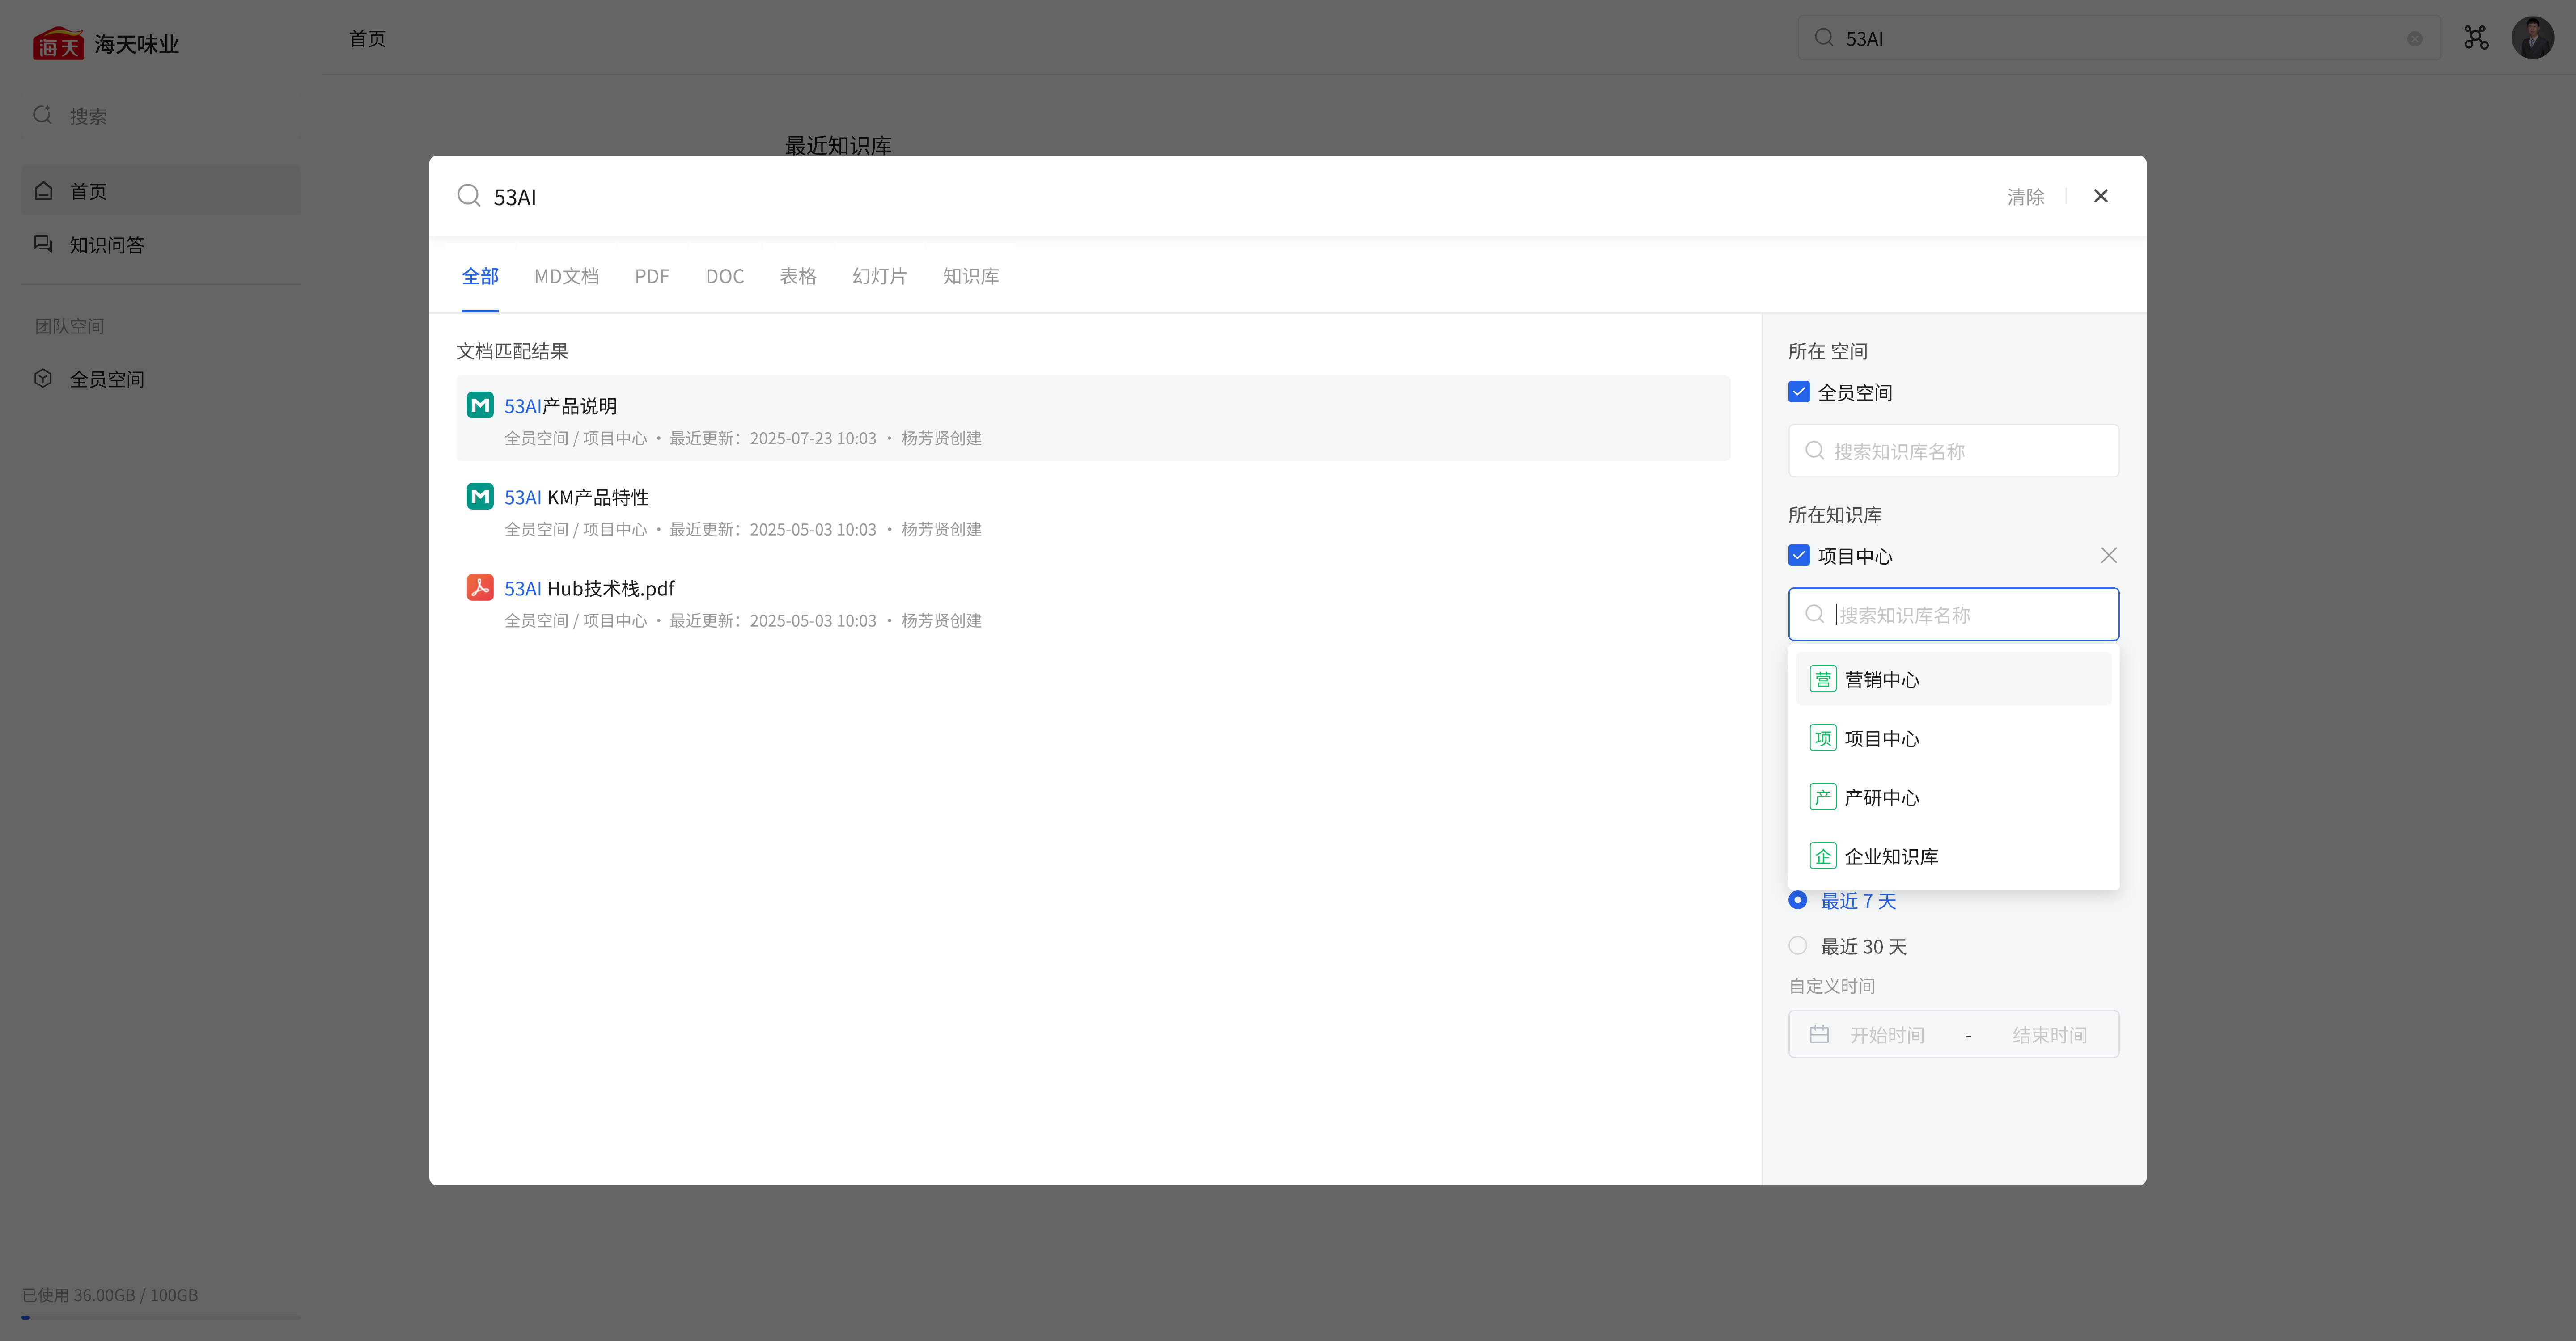Click the calendar icon in custom time
Viewport: 2576px width, 1341px height.
1819,1034
